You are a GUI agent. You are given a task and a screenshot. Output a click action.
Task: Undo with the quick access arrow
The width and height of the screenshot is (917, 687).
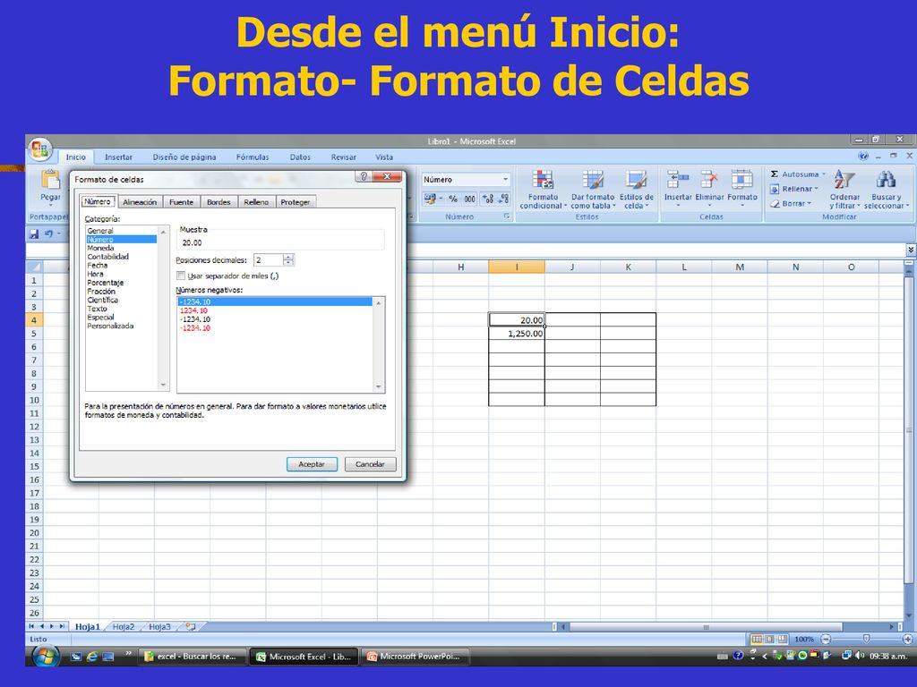pyautogui.click(x=48, y=233)
